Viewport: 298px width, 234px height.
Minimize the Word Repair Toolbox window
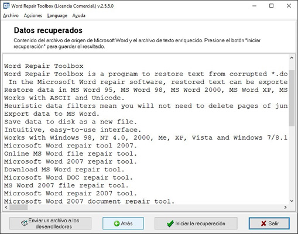click(x=254, y=6)
